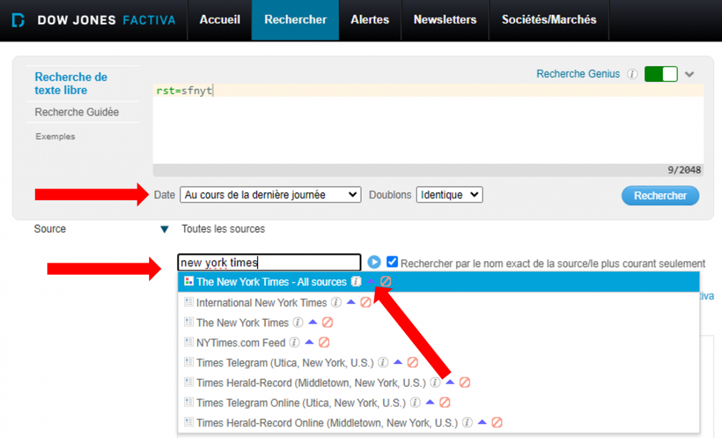Go to the Newsletters tab

[x=445, y=20]
